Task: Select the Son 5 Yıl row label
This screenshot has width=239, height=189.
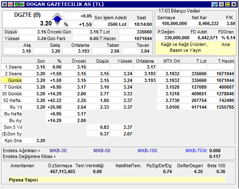Action: [x=13, y=127]
